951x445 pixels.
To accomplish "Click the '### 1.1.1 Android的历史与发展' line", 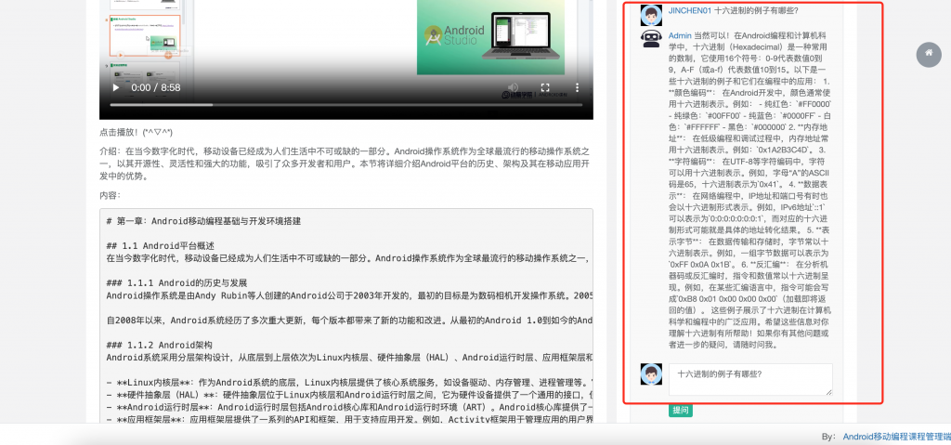I will click(x=176, y=283).
